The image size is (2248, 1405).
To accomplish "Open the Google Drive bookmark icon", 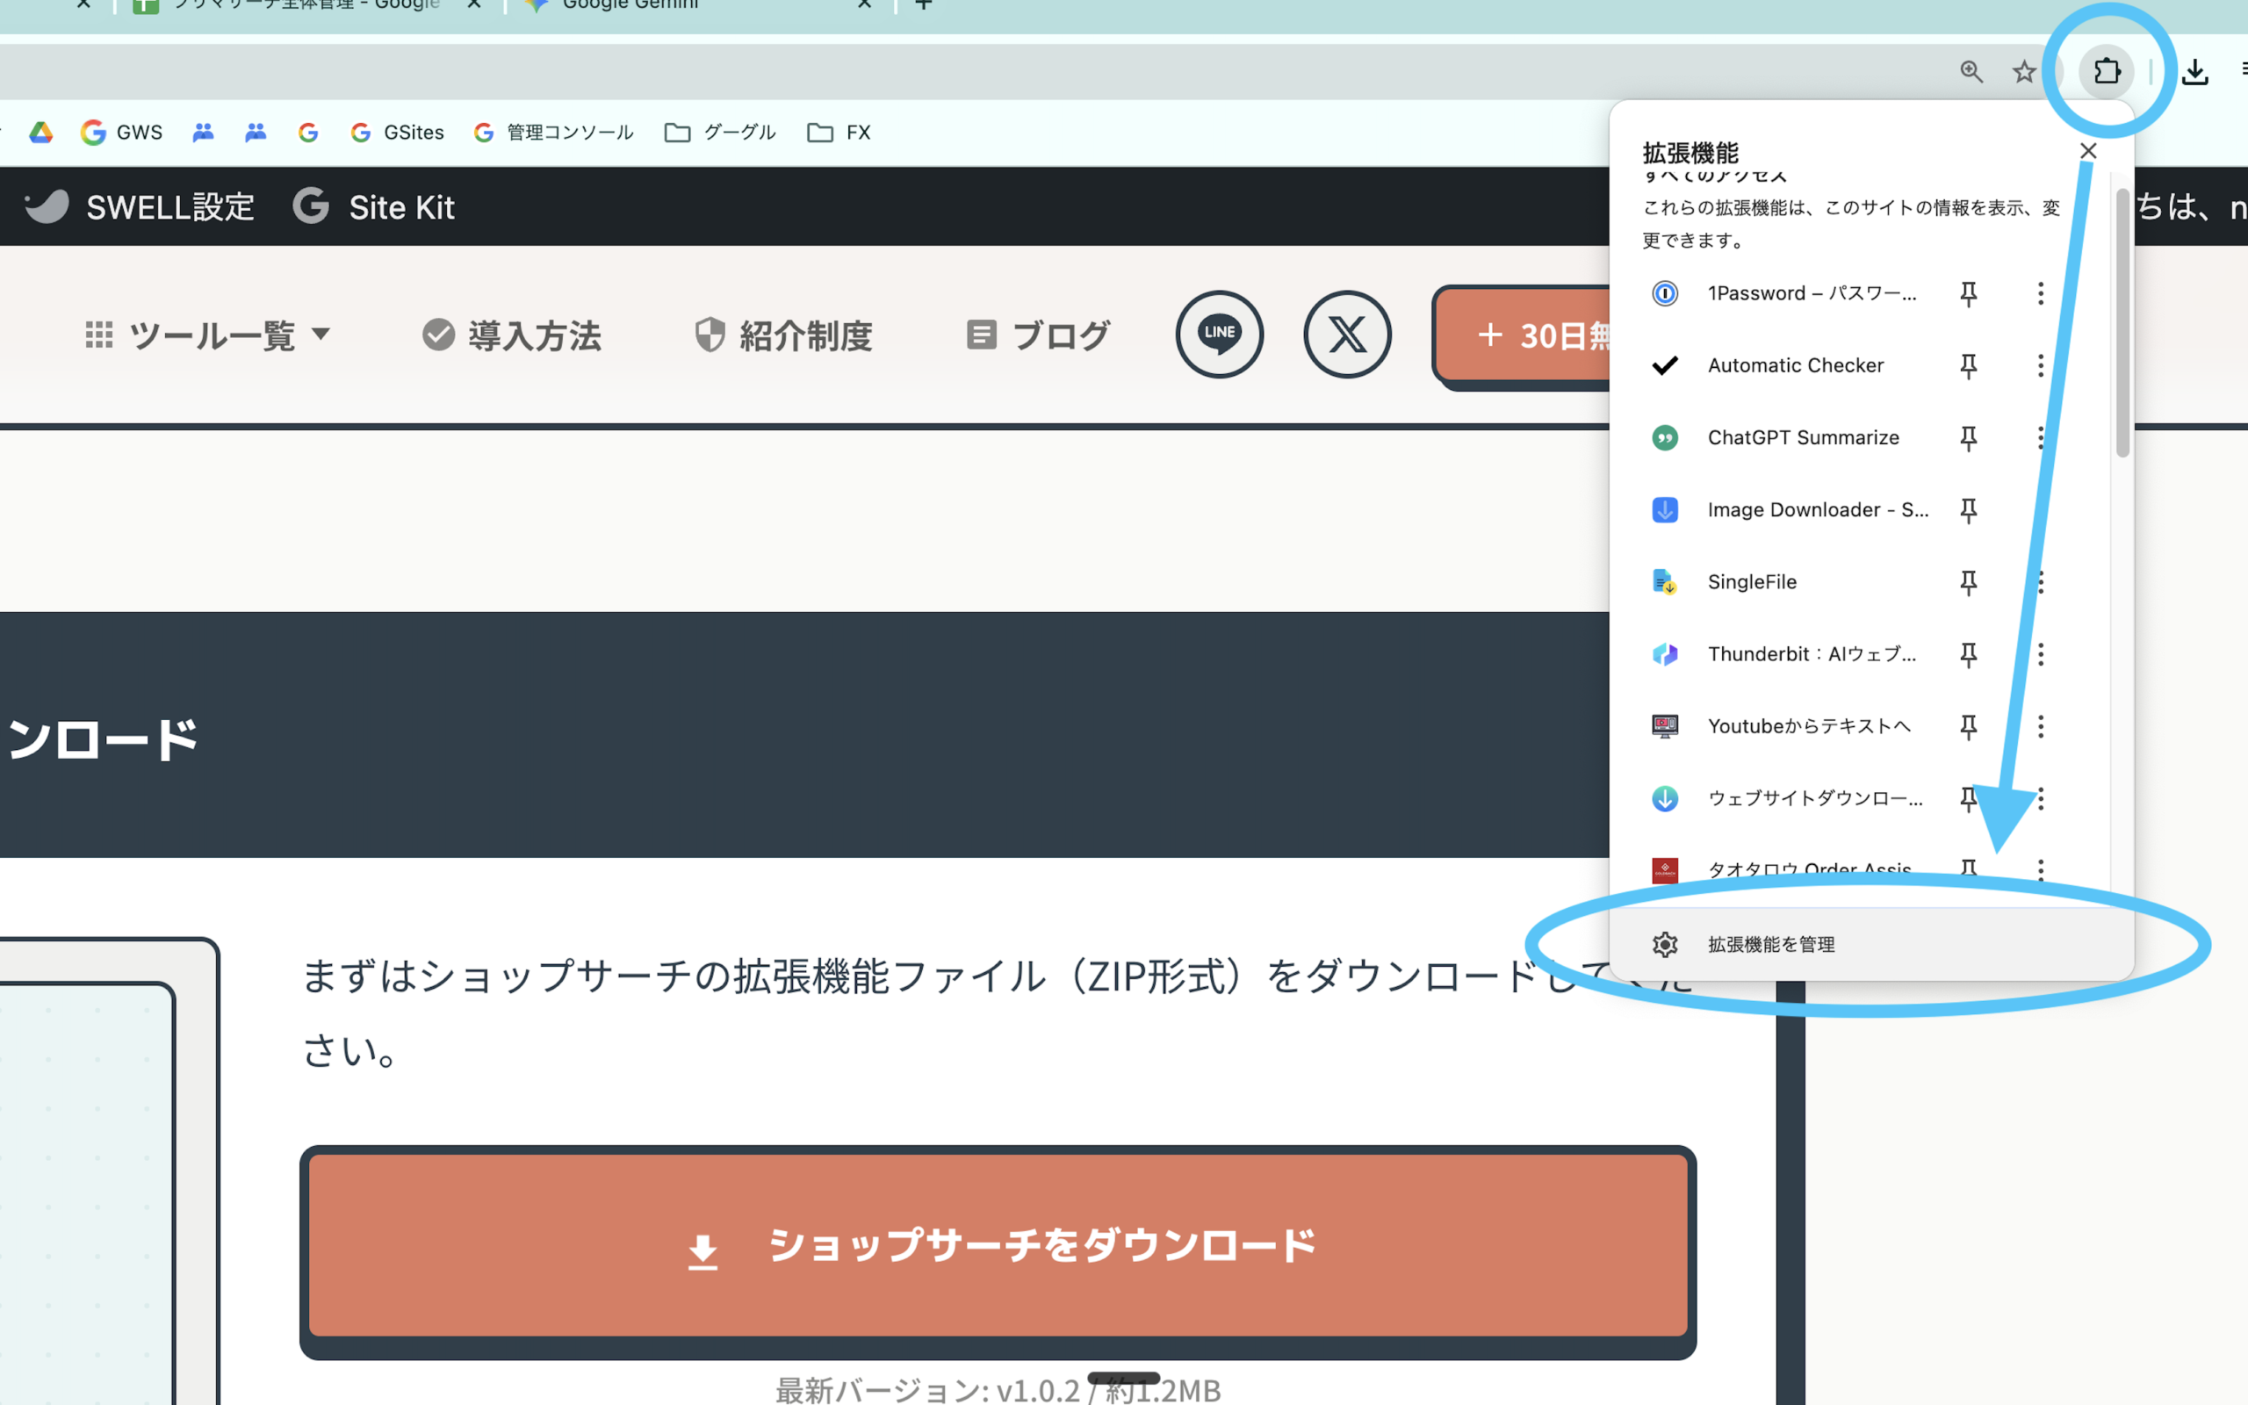I will coord(40,132).
